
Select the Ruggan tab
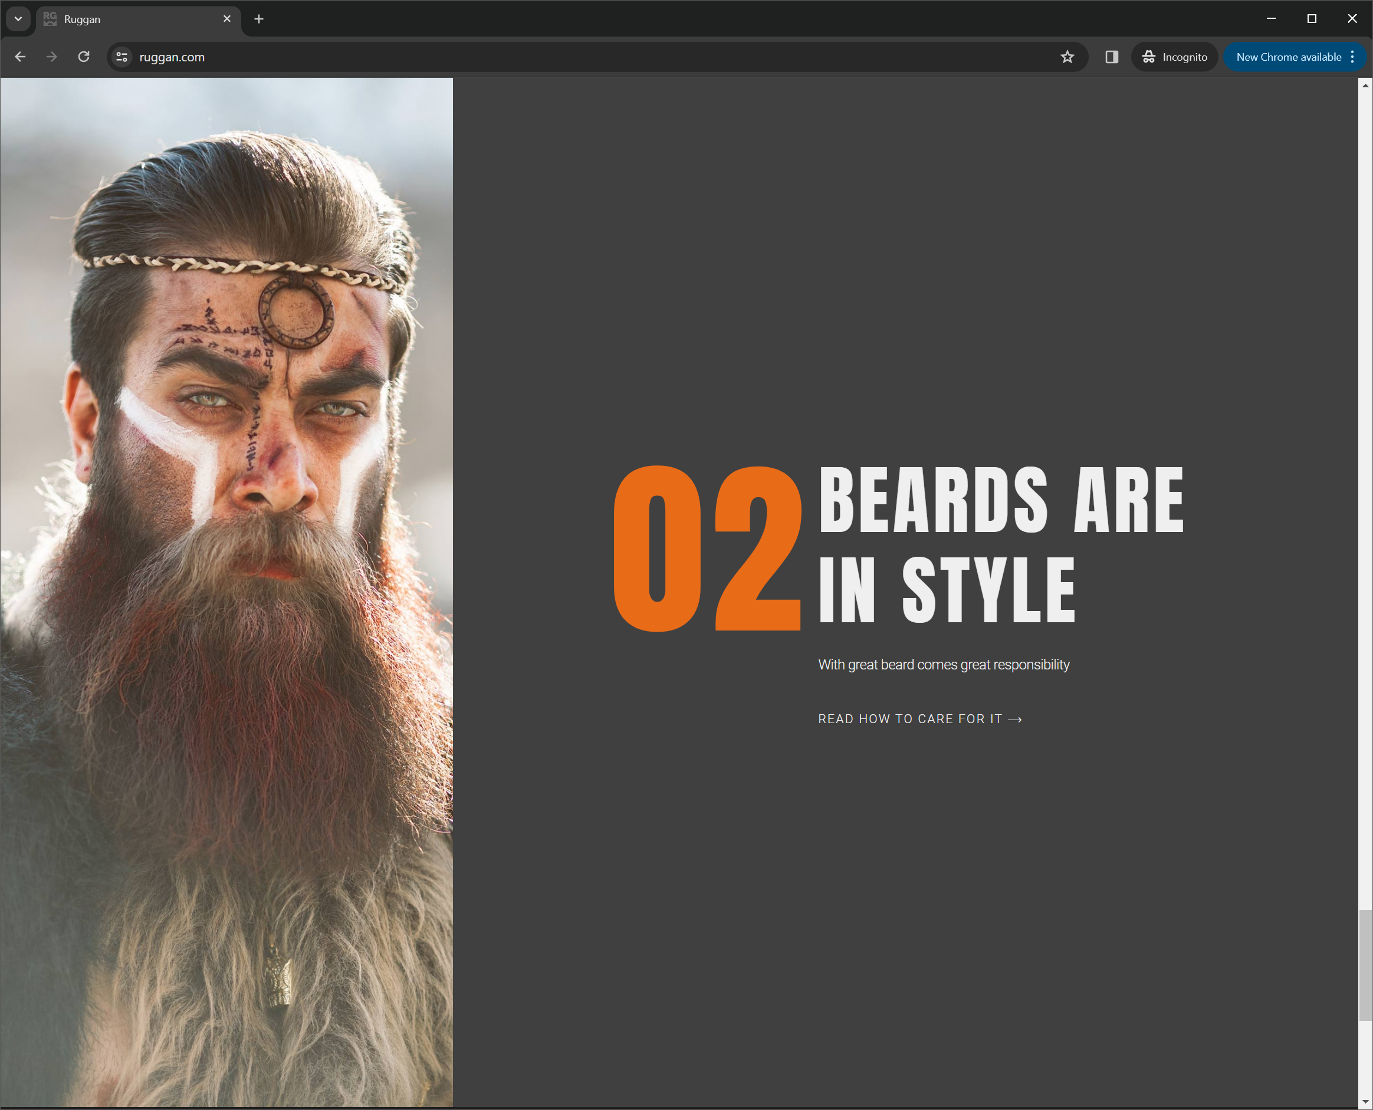coord(139,19)
